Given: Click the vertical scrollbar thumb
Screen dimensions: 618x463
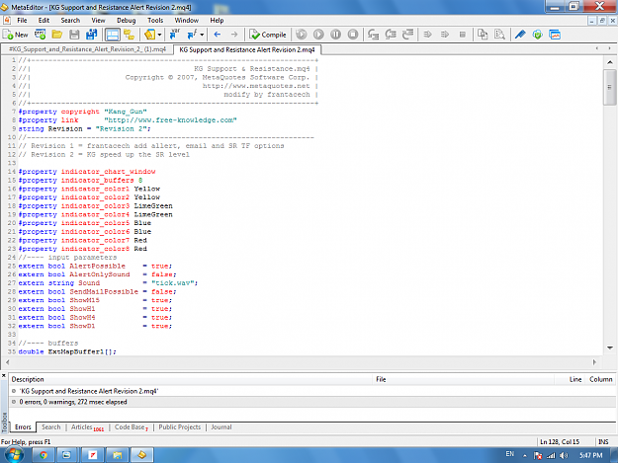Looking at the screenshot, I should pyautogui.click(x=610, y=87).
